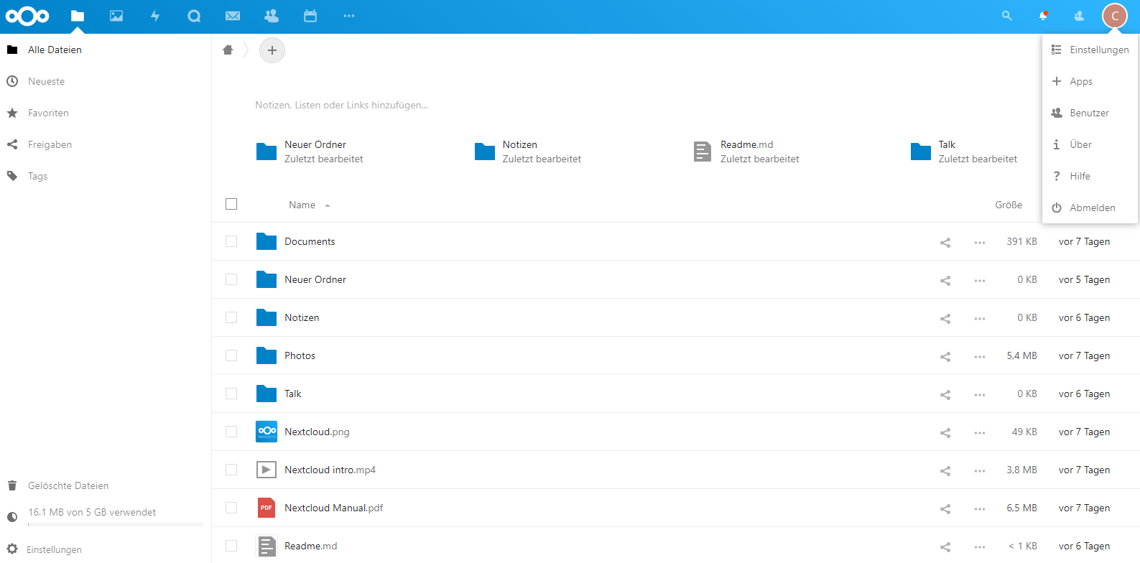Viewport: 1140px width, 563px height.
Task: Select Benutzer in the user menu
Action: click(x=1089, y=113)
